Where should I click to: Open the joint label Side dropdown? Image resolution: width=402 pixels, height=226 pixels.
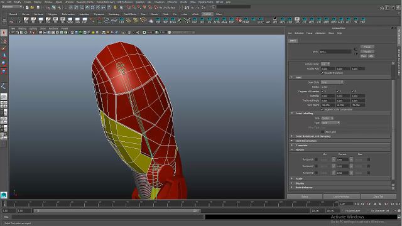pos(327,118)
